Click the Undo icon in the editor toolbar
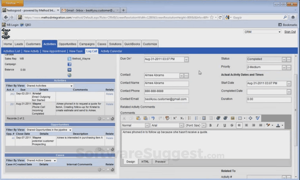The image size is (300, 180). coord(153,118)
